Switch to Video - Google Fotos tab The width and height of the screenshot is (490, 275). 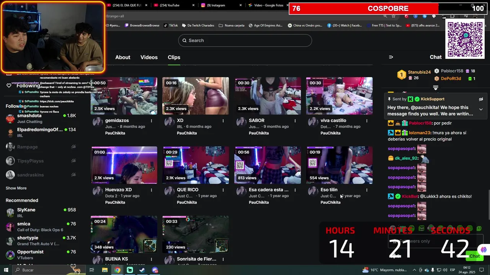268,5
